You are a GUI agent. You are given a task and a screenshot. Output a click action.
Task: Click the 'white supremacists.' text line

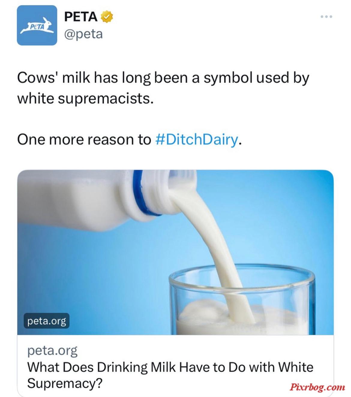(85, 98)
